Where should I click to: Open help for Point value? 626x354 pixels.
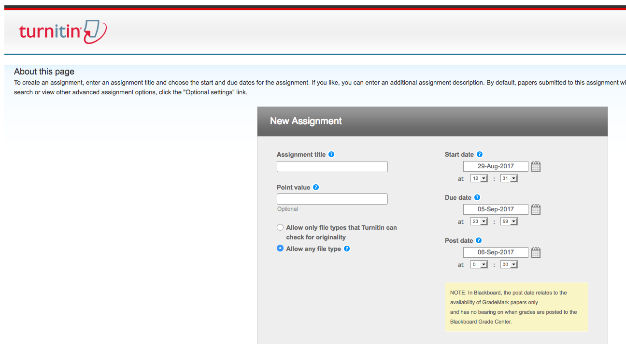click(x=316, y=187)
